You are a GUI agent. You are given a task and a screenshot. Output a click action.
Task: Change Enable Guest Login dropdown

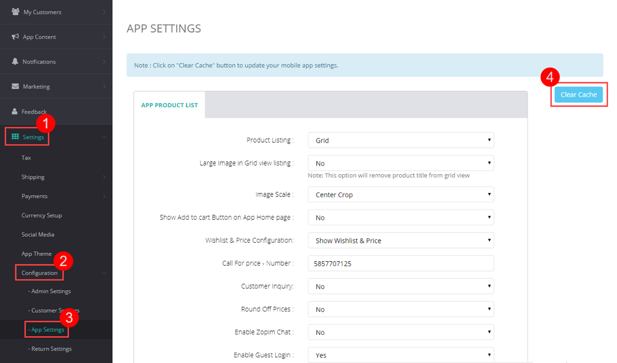point(400,355)
